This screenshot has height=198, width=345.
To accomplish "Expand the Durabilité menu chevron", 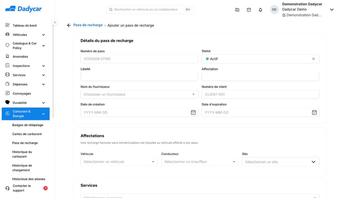I will (x=43, y=103).
